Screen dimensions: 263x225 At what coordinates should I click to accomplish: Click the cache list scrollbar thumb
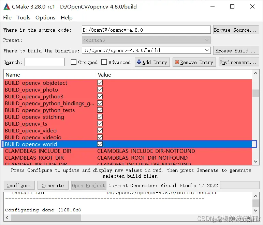pyautogui.click(x=255, y=93)
